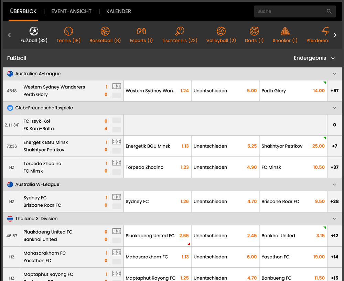Select the Snooker triangle icon

pos(285,31)
